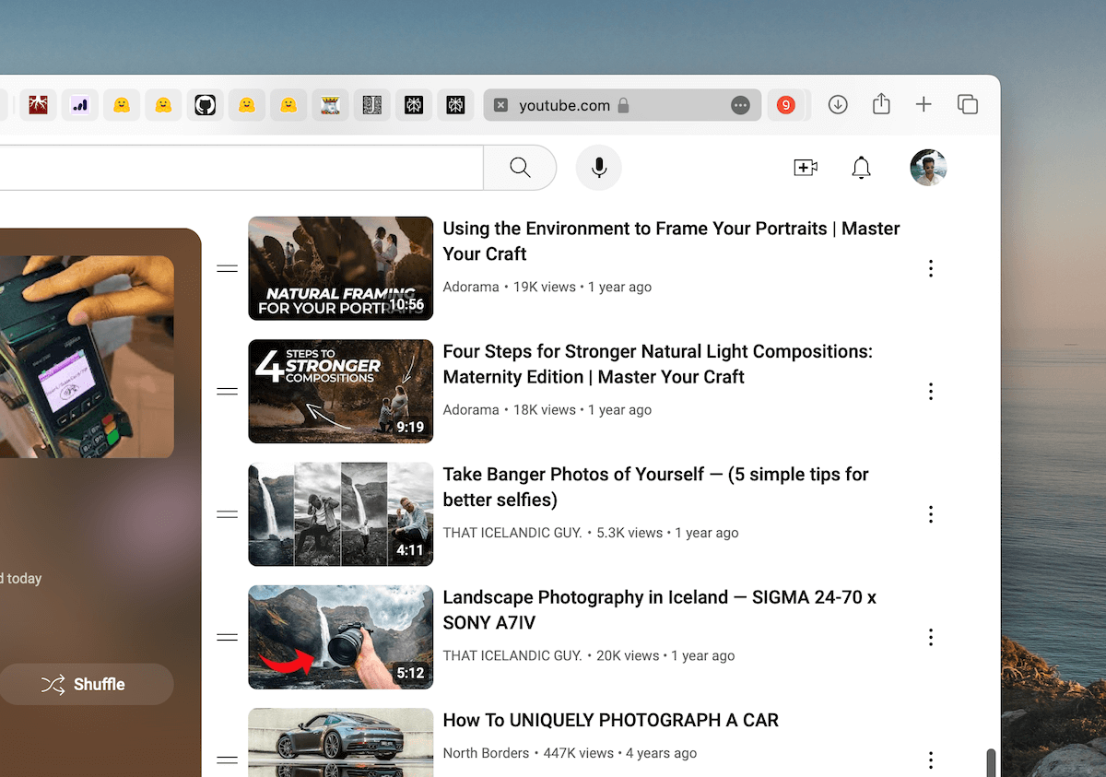Image resolution: width=1106 pixels, height=777 pixels.
Task: Open the How To UNIQUELY PHOTOGRAPH A CAR title
Action: (x=610, y=721)
